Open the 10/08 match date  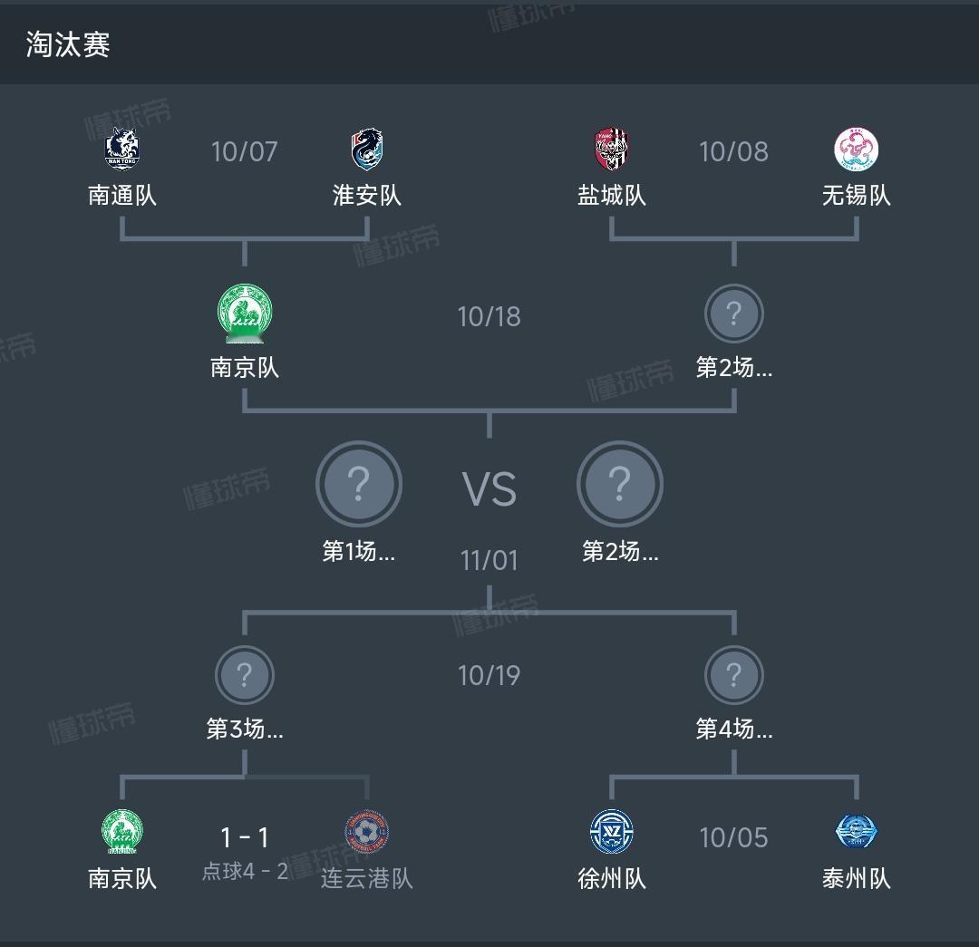click(x=734, y=151)
